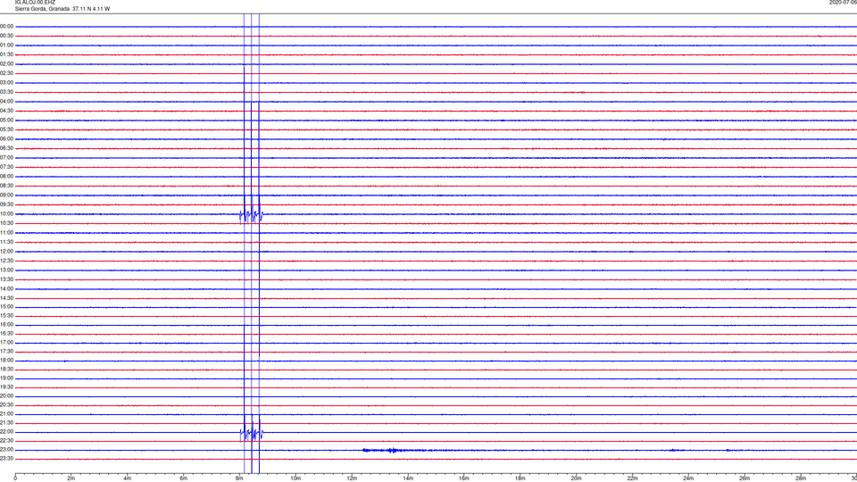
Task: Pick the 21:00 time label
Action: [6, 413]
